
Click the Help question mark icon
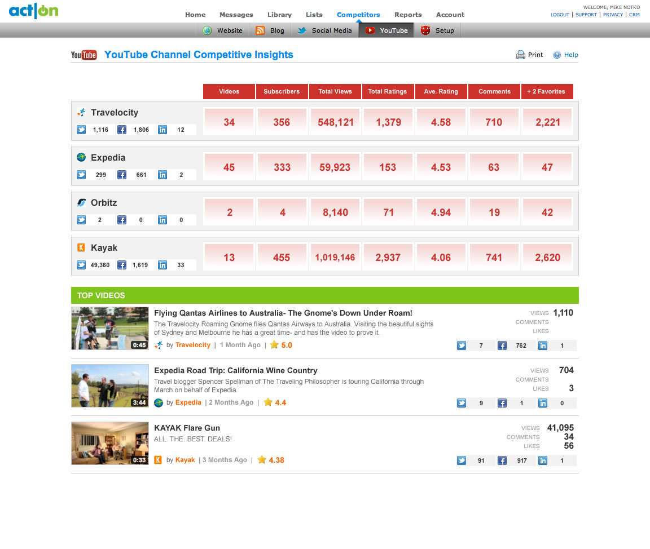pos(557,55)
